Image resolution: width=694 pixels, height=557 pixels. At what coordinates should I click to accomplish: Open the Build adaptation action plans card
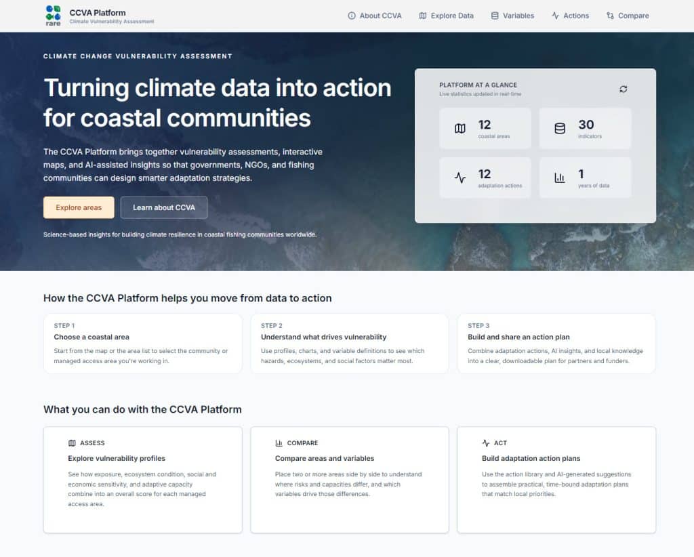pyautogui.click(x=556, y=480)
